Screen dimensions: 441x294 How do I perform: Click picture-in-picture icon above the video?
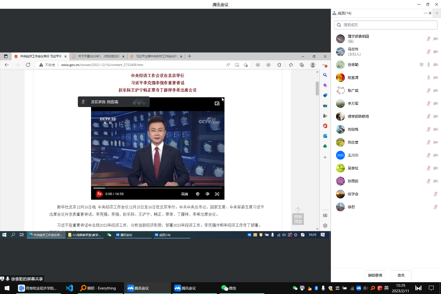pyautogui.click(x=217, y=103)
